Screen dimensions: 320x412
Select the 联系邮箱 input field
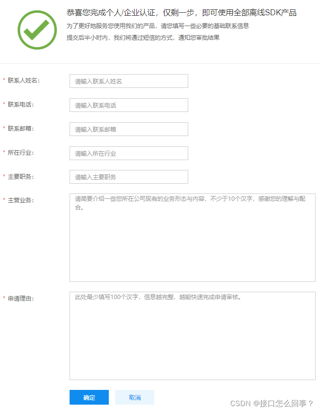pyautogui.click(x=129, y=129)
